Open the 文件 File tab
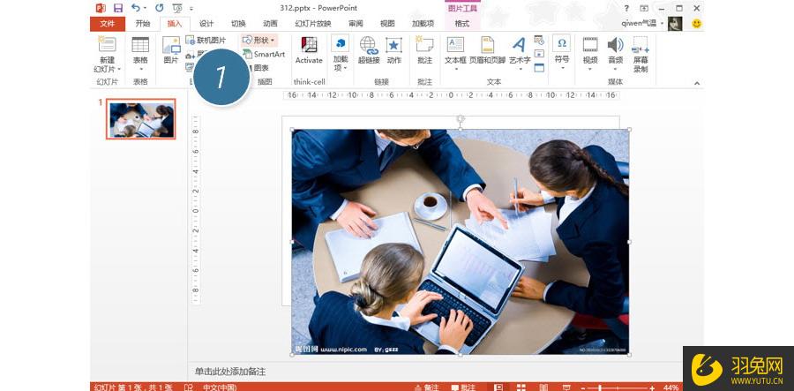Viewport: 794px width, 391px height. (108, 23)
